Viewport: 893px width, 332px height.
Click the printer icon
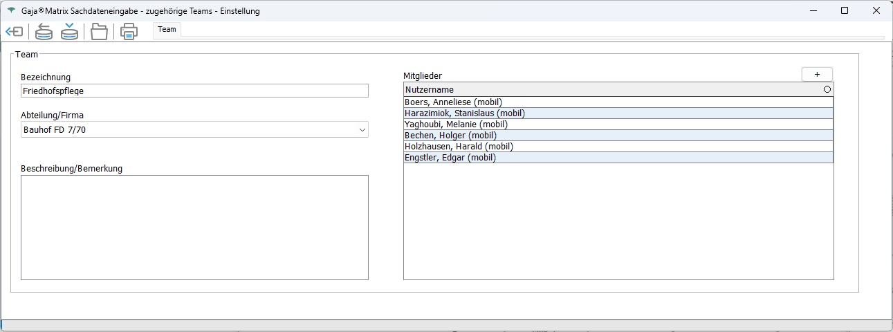click(x=129, y=32)
